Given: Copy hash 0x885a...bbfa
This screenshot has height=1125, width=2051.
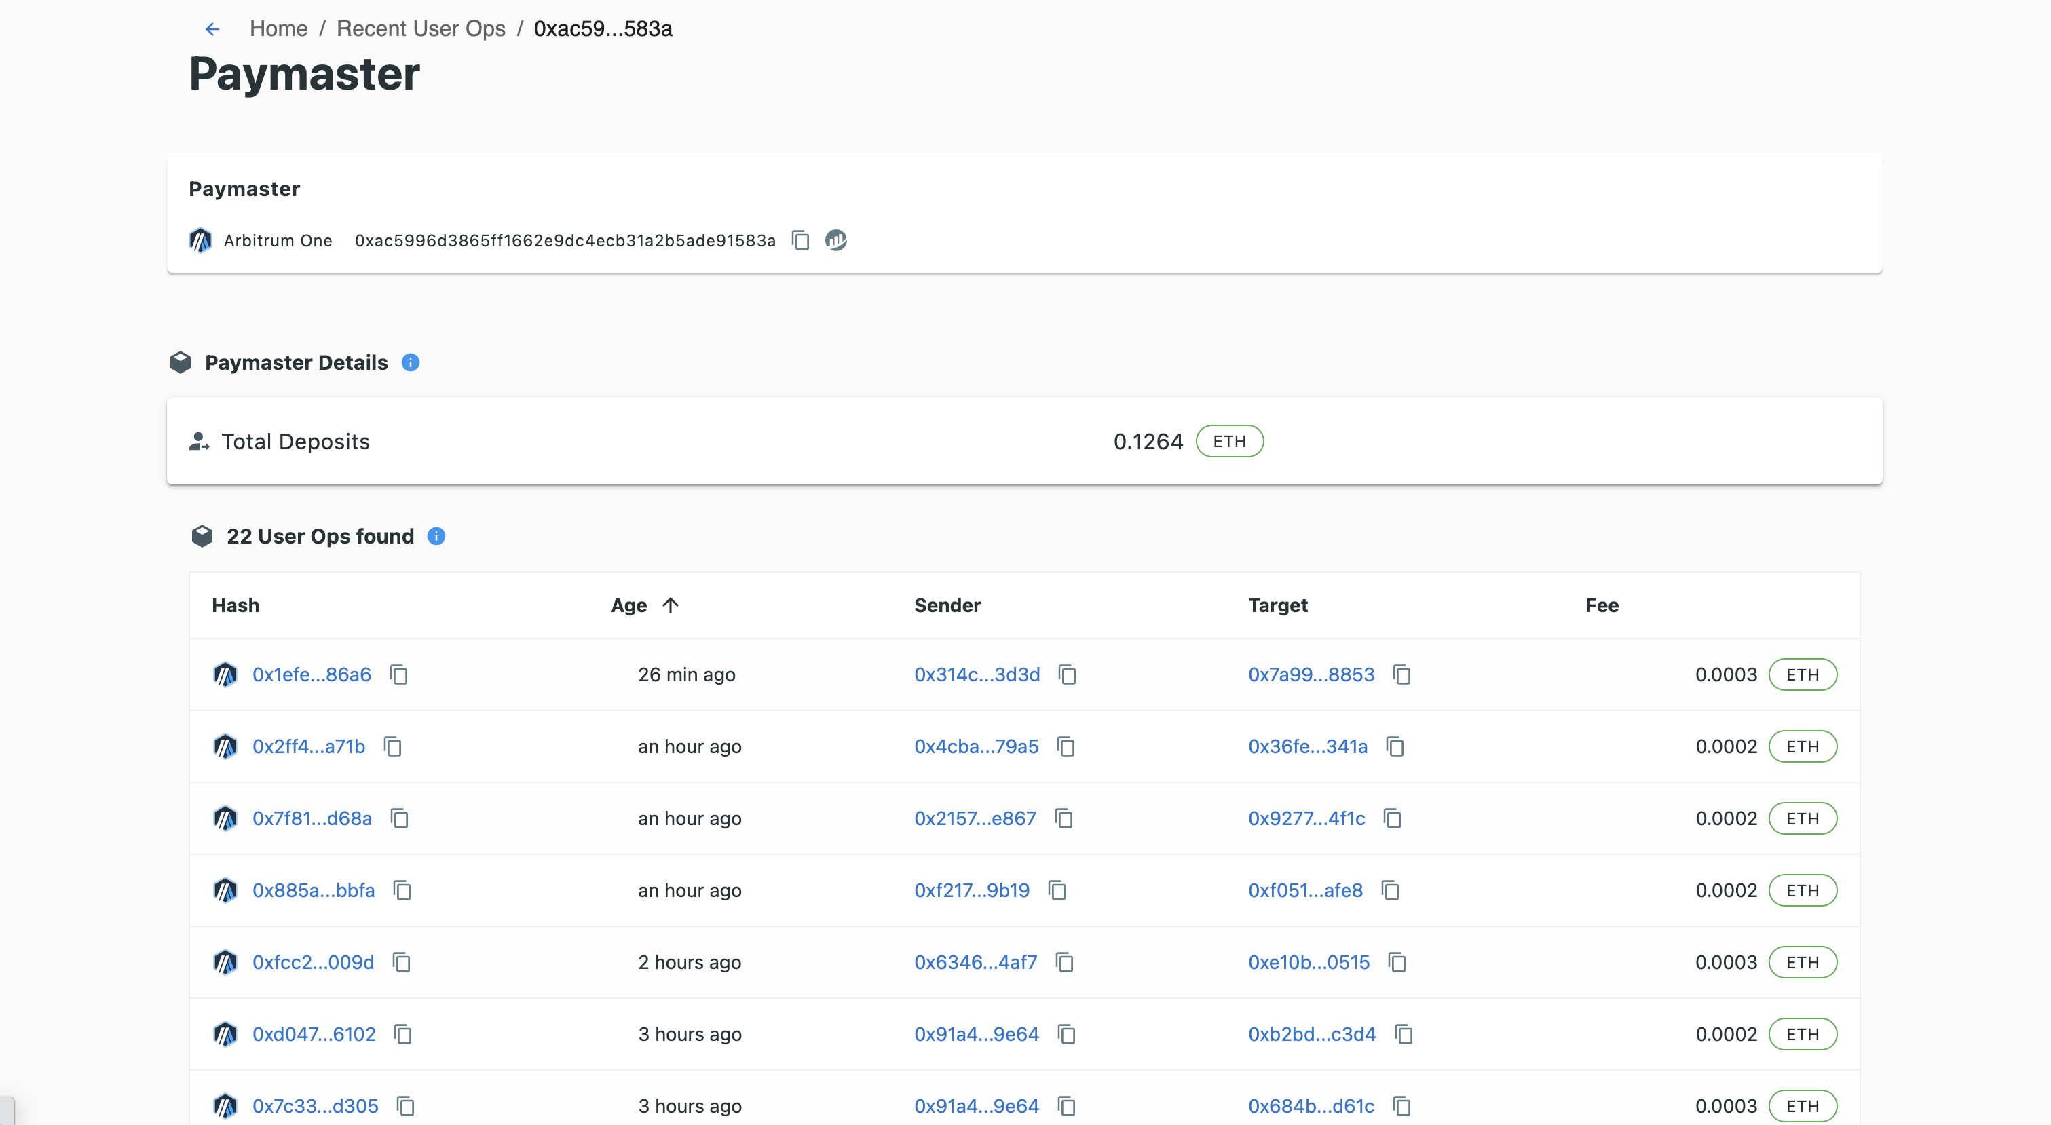Looking at the screenshot, I should click(x=402, y=891).
